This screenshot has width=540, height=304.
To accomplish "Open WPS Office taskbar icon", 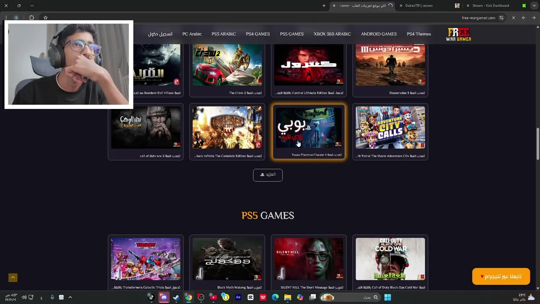I will (x=263, y=297).
